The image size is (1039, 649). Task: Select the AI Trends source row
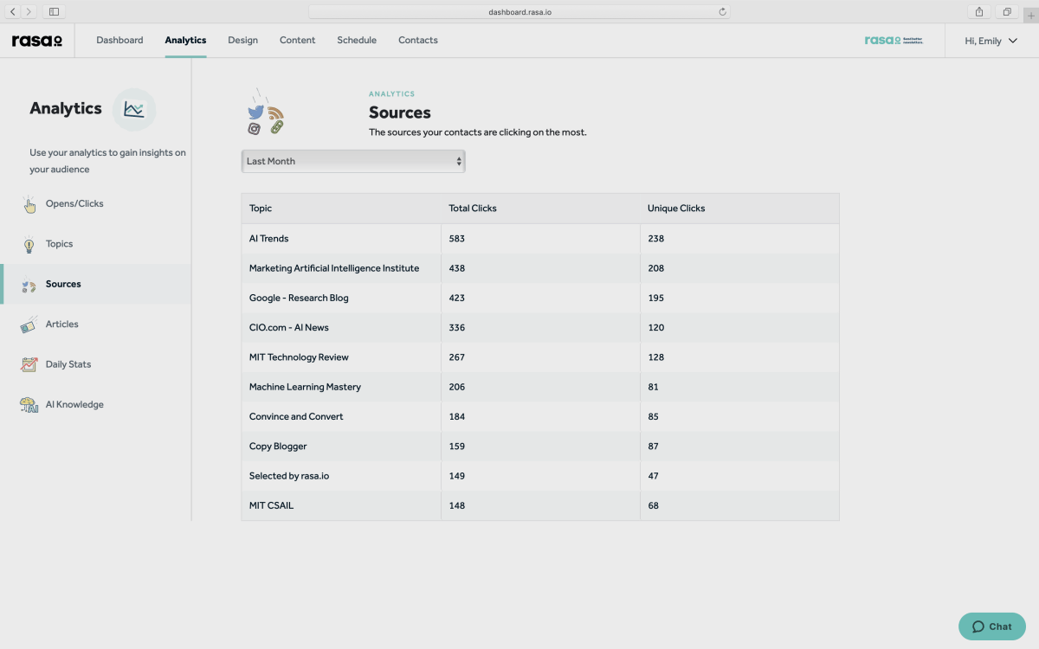pos(540,239)
